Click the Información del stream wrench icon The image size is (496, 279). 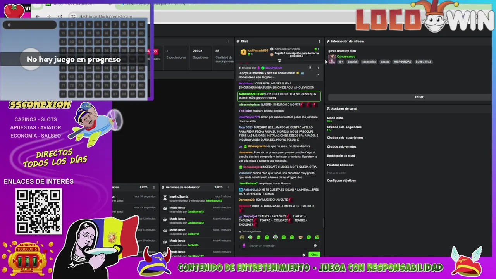click(328, 41)
